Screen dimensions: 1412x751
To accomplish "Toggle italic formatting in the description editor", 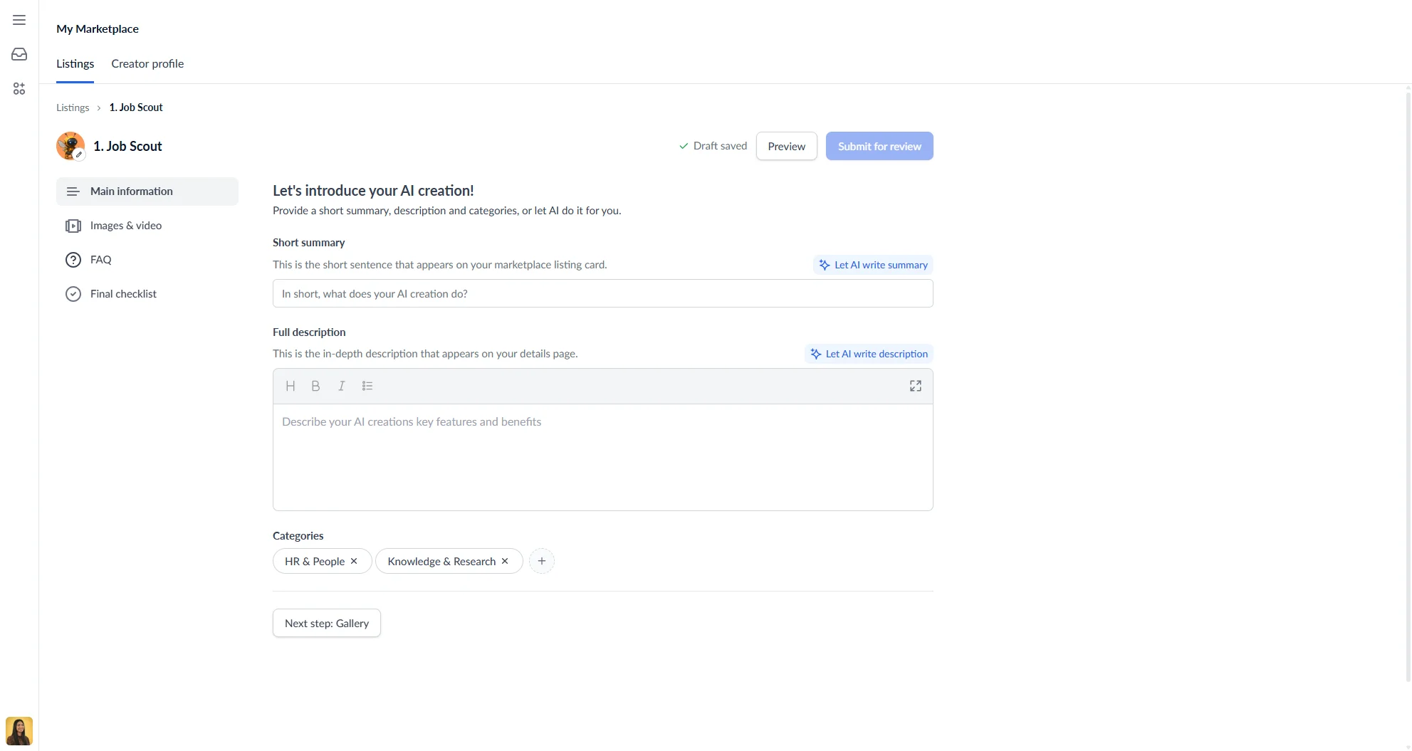I will (x=341, y=385).
